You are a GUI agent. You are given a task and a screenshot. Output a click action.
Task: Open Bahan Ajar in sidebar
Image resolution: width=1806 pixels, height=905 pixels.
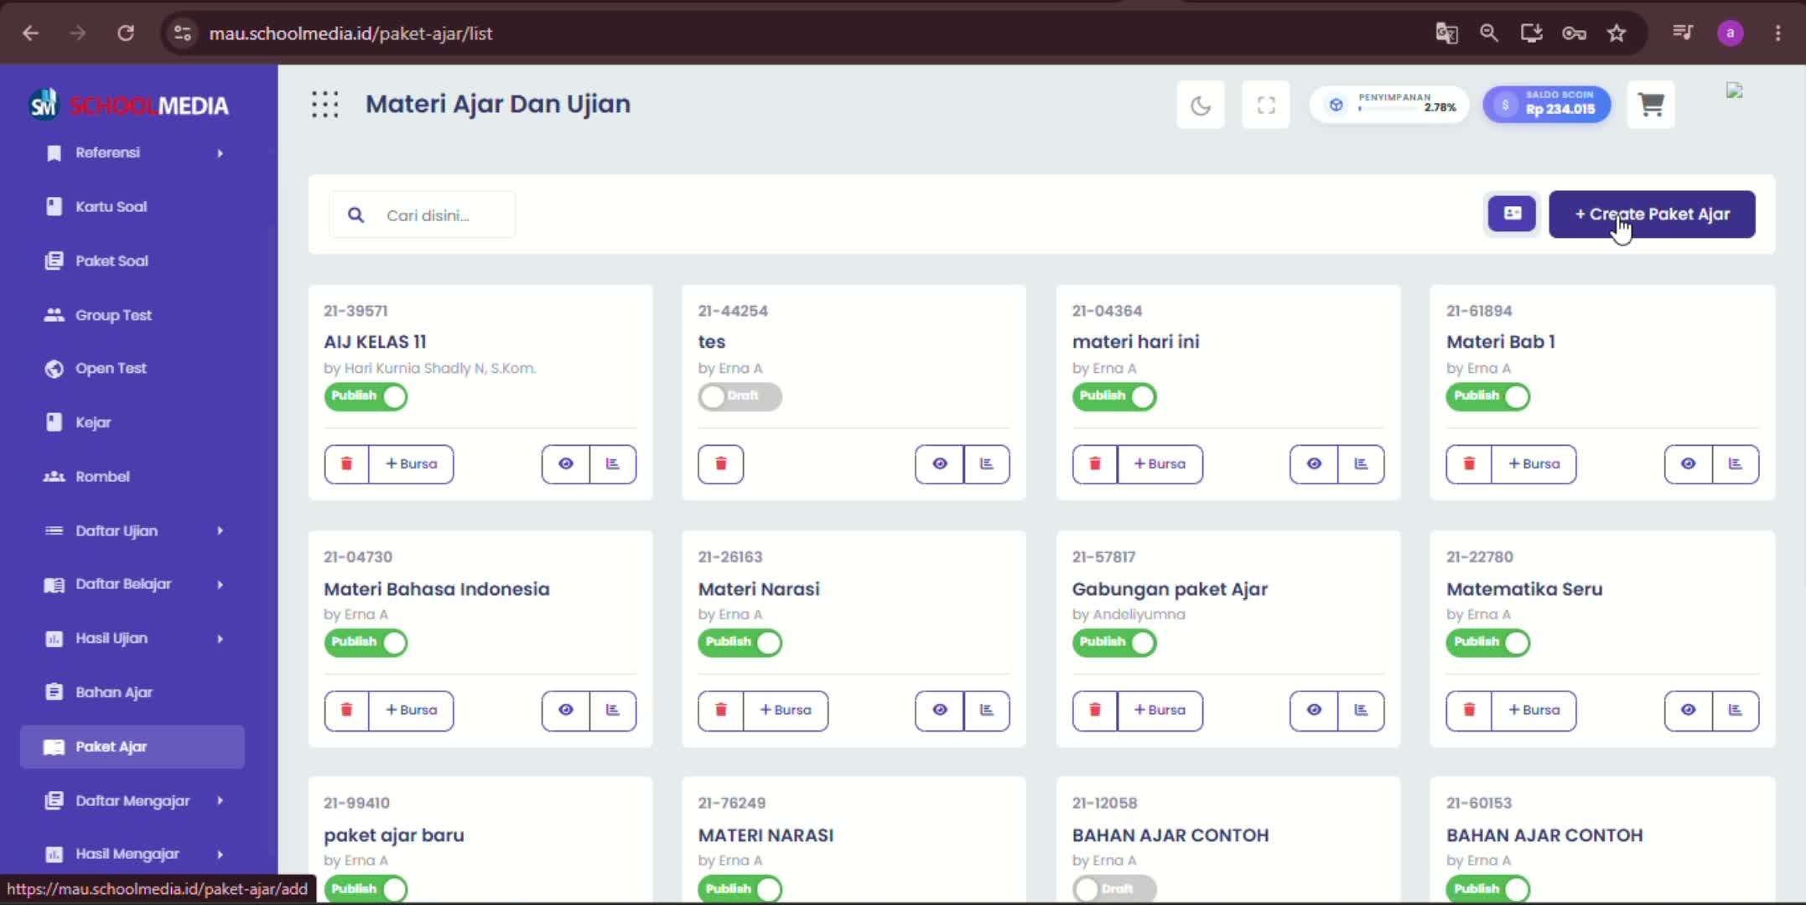click(132, 693)
